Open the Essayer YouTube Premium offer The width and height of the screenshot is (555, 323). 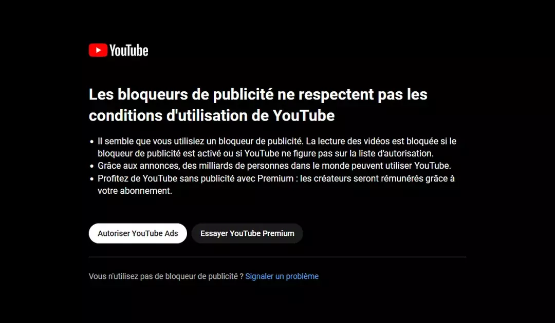click(x=247, y=233)
